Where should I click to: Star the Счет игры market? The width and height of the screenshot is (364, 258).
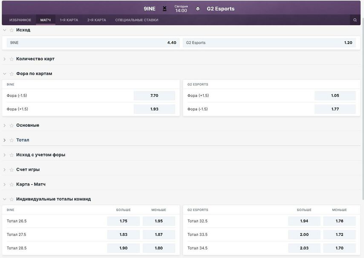[12, 170]
